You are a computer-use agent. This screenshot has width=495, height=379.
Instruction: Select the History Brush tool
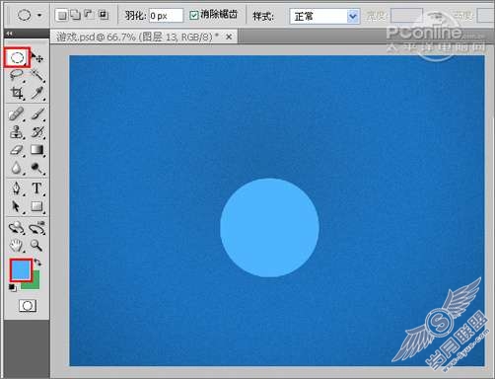tap(37, 132)
